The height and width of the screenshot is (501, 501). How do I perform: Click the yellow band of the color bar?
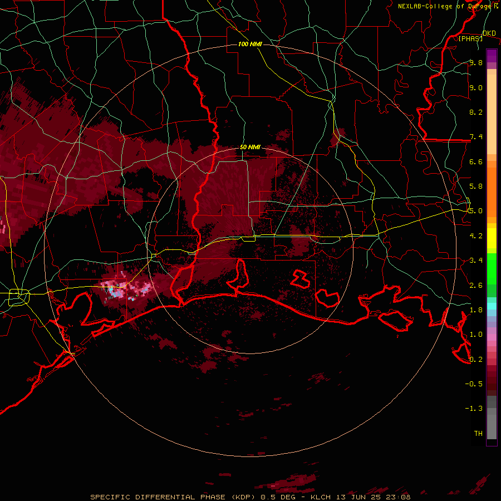492,238
